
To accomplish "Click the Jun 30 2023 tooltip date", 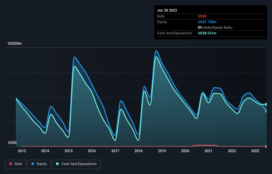I will point(167,10).
